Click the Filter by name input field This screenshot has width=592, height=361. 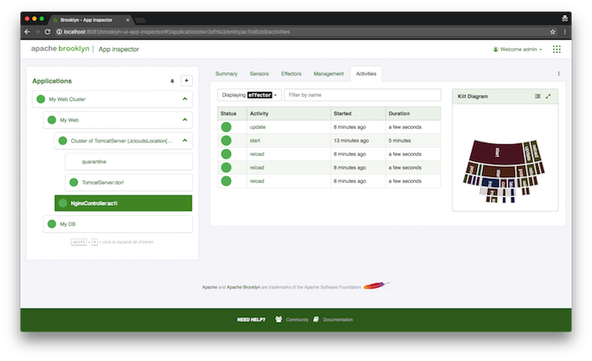pyautogui.click(x=362, y=95)
